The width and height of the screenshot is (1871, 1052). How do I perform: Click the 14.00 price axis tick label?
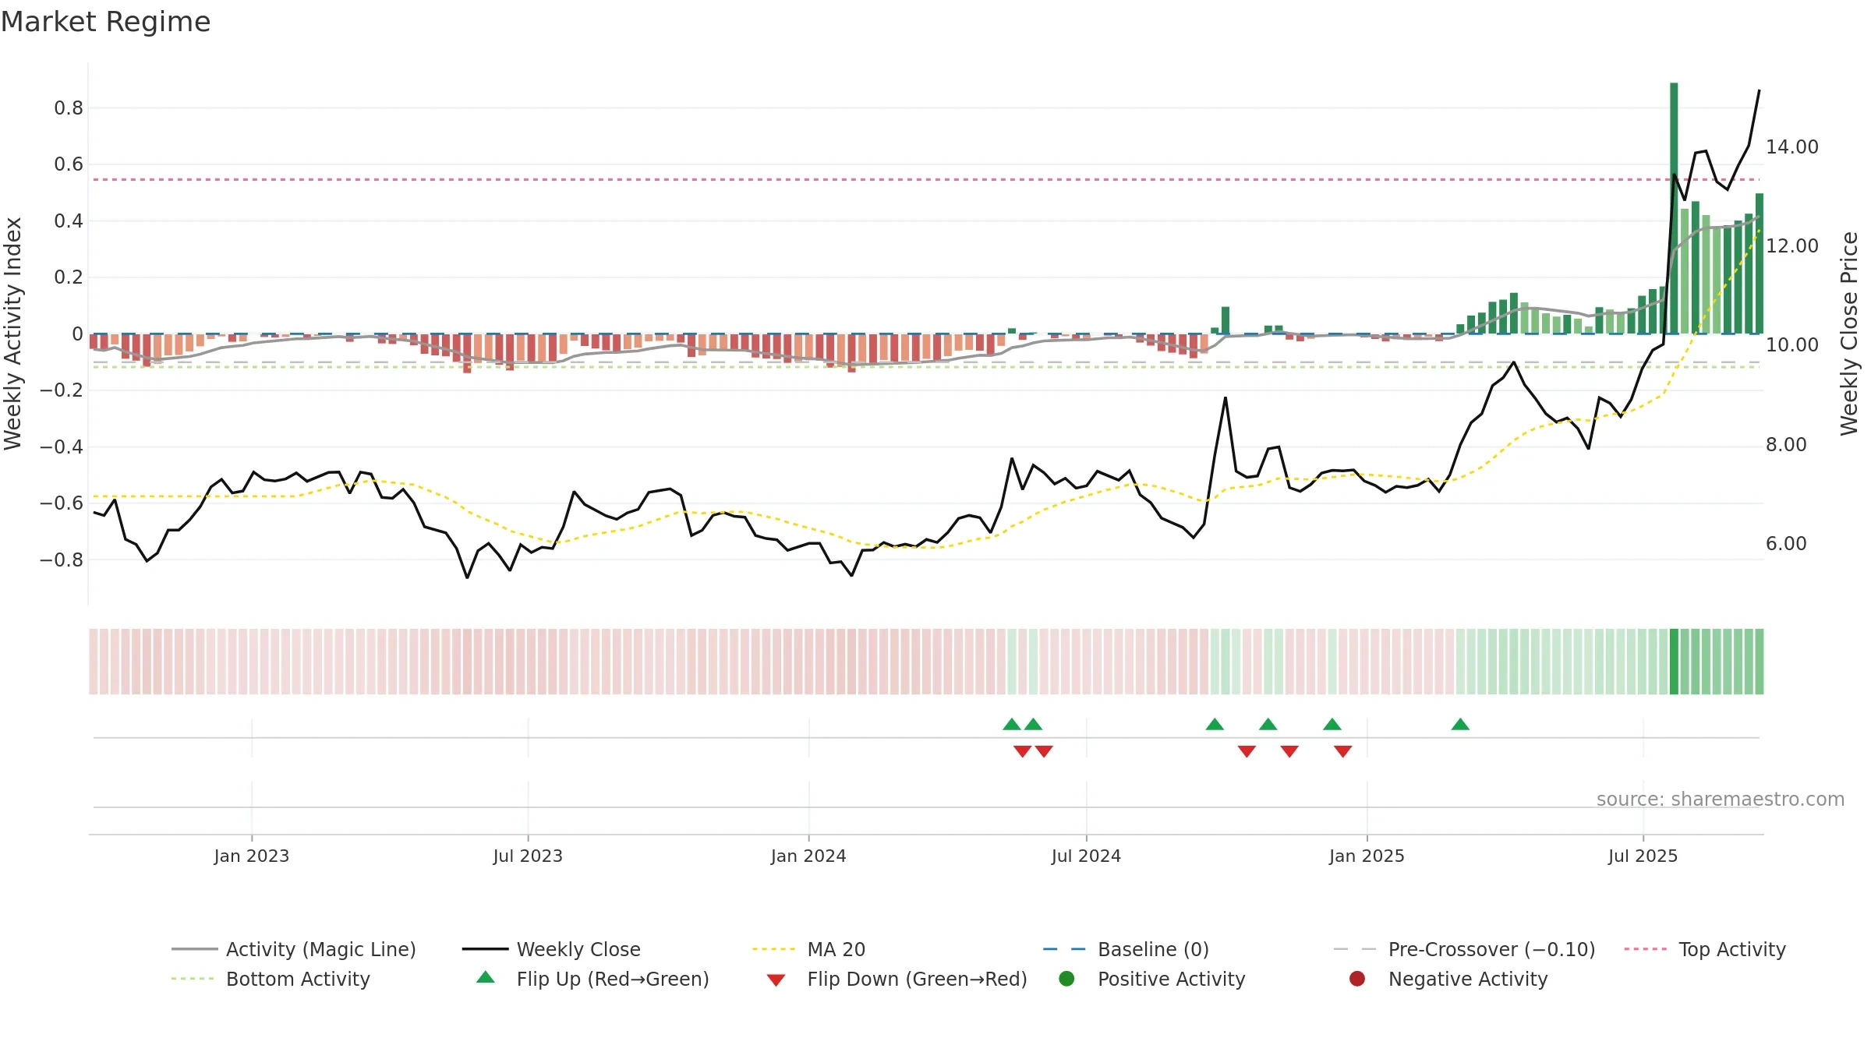(x=1791, y=147)
